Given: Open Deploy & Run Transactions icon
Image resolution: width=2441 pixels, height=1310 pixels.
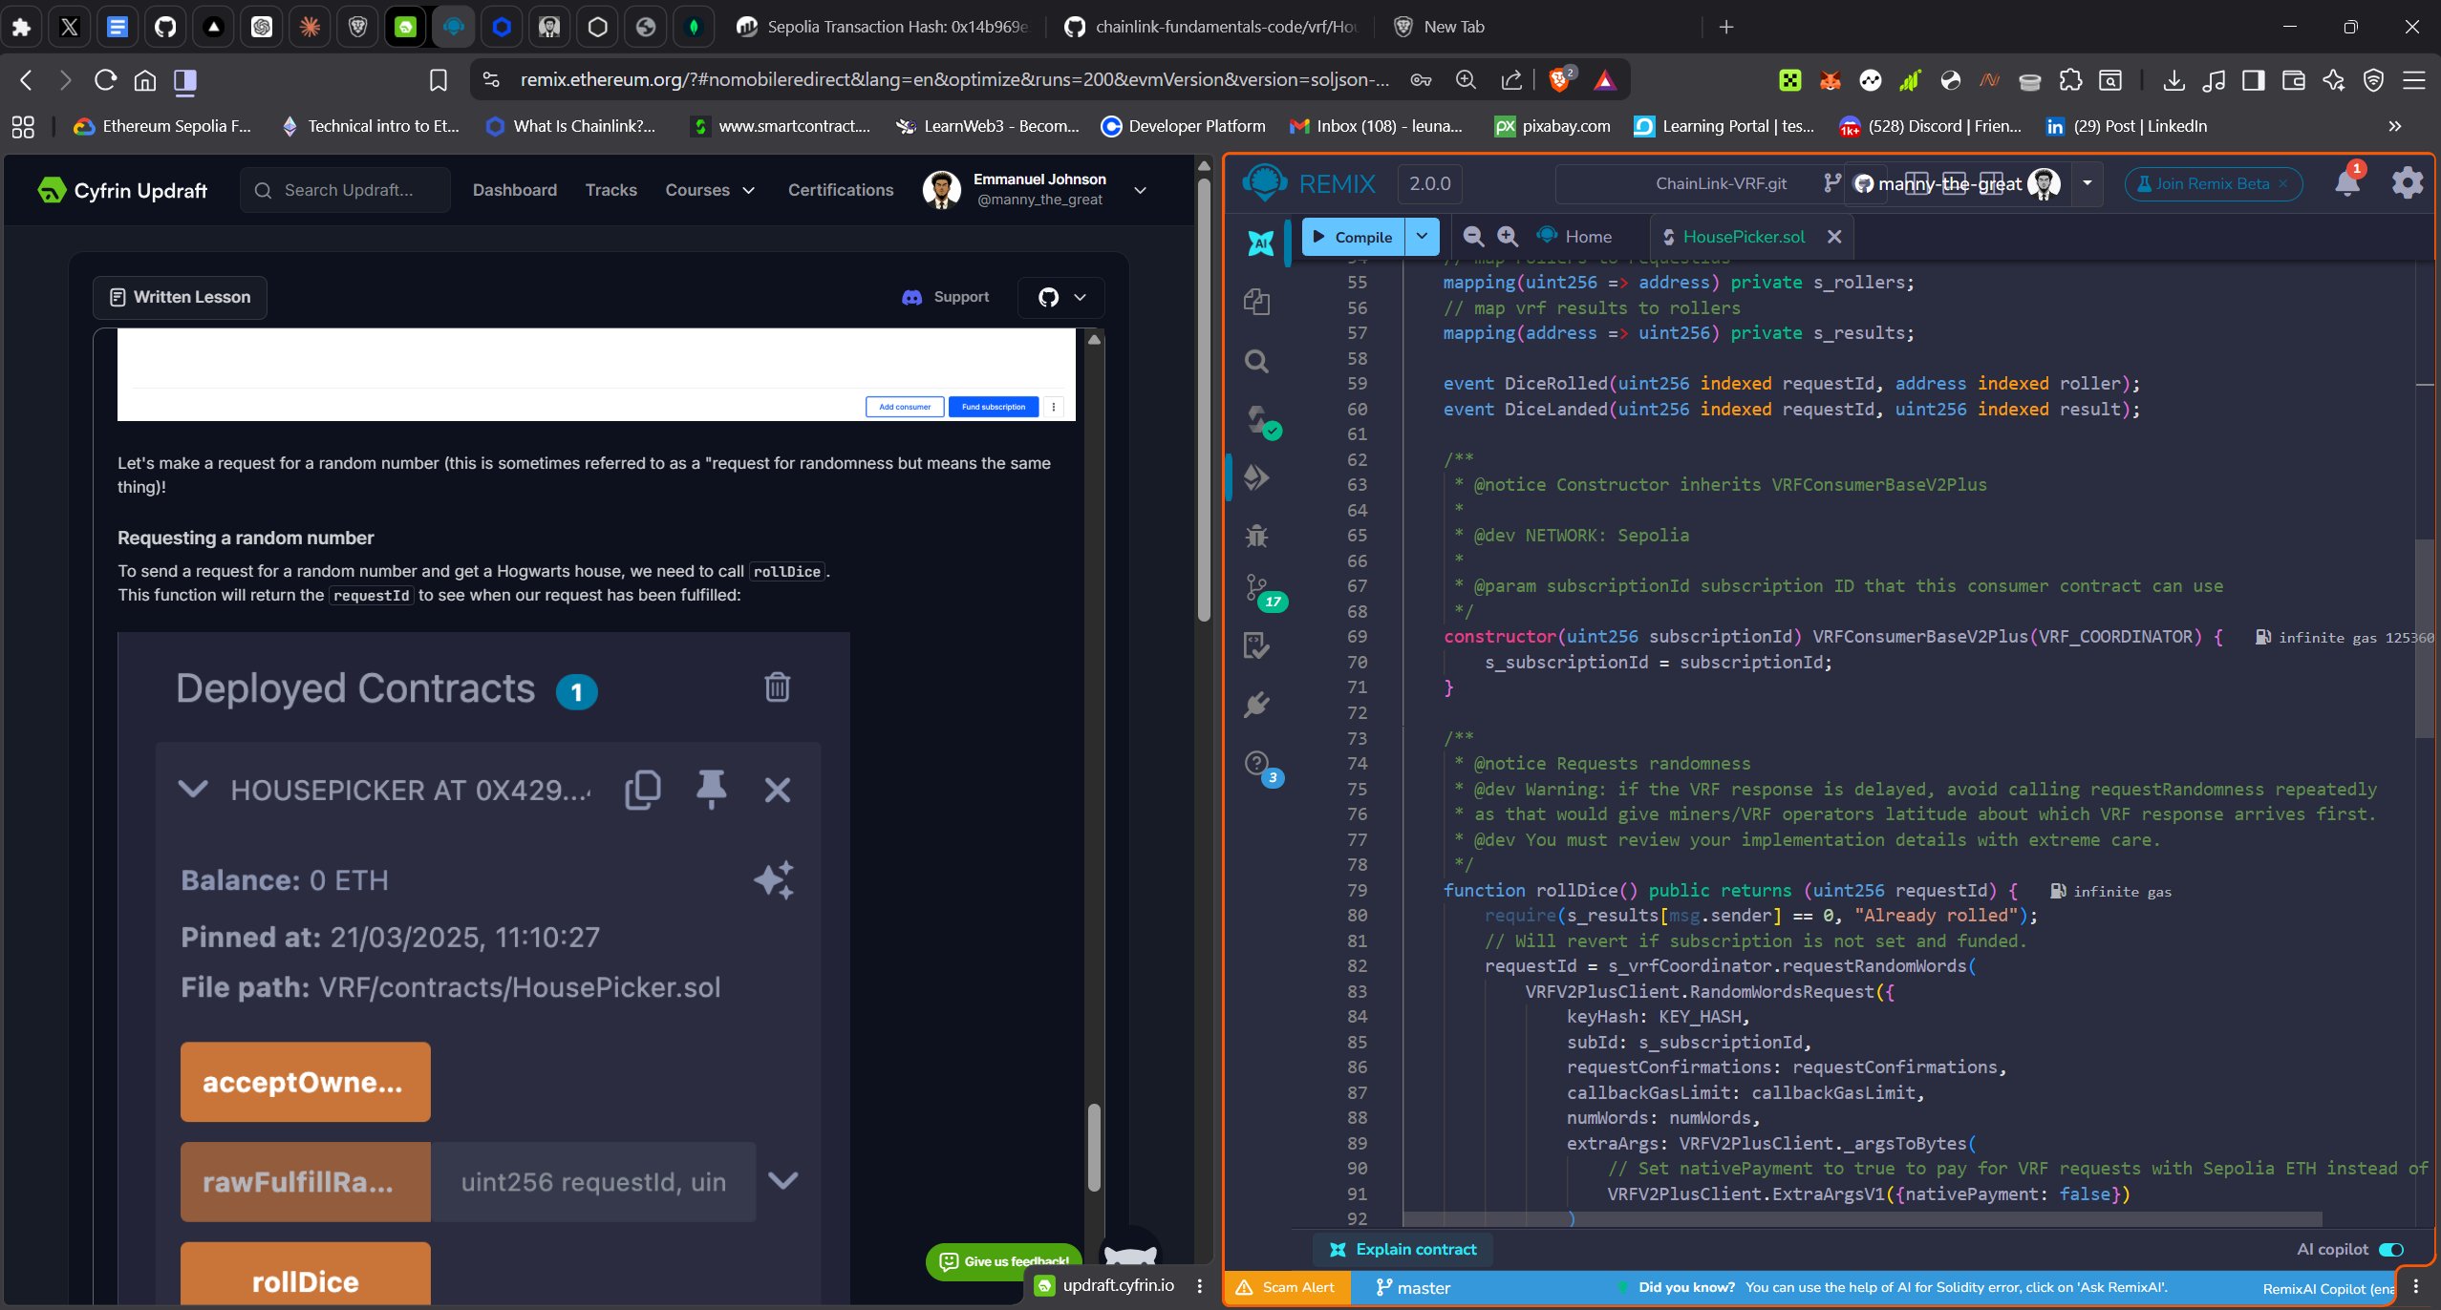Looking at the screenshot, I should pos(1256,476).
